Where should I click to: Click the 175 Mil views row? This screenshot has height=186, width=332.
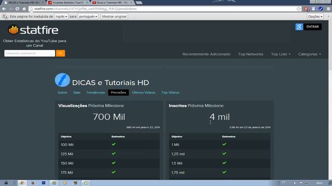click(109, 173)
